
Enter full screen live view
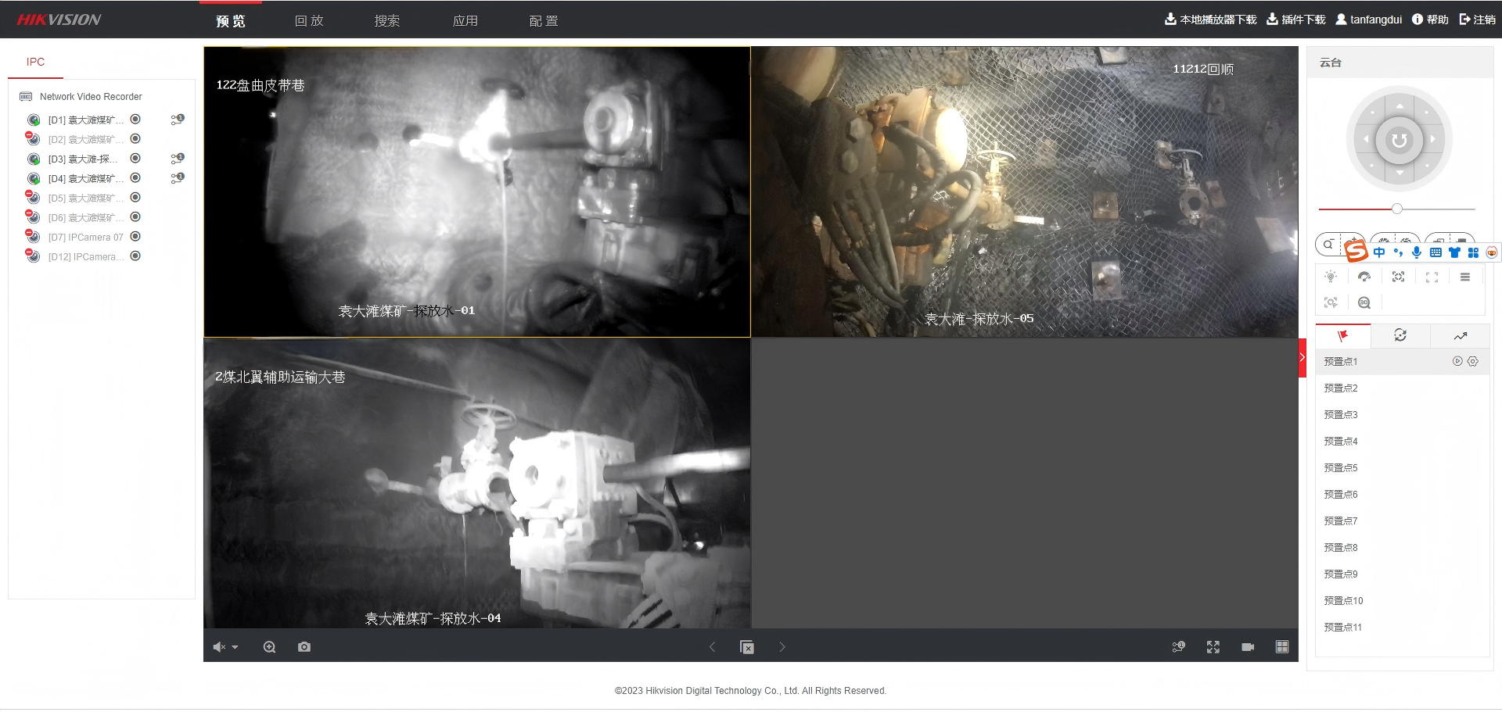[x=1213, y=647]
